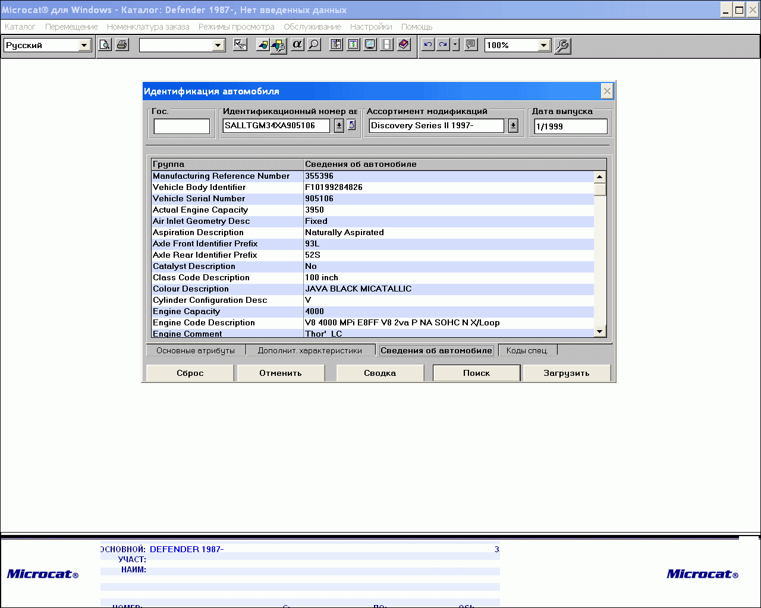Select the Vehicle Body Identifier row
The image size is (761, 608).
373,187
